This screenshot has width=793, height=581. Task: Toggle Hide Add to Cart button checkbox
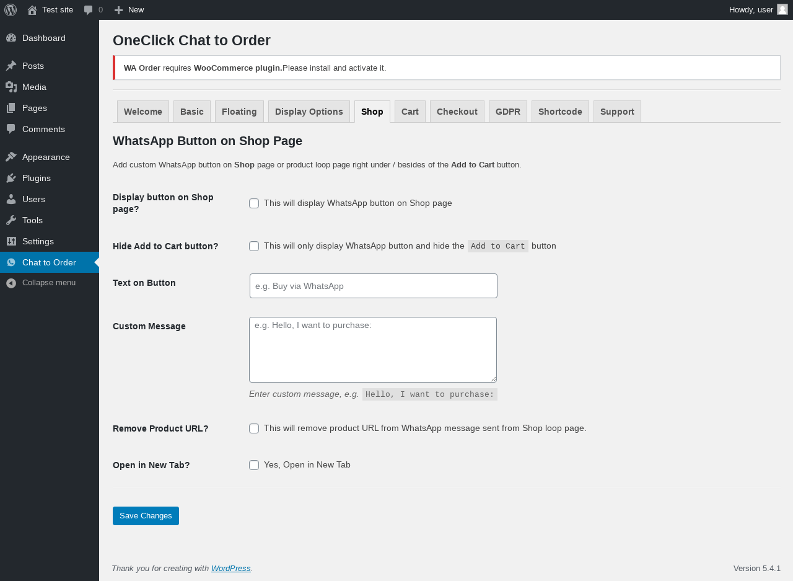pyautogui.click(x=254, y=246)
